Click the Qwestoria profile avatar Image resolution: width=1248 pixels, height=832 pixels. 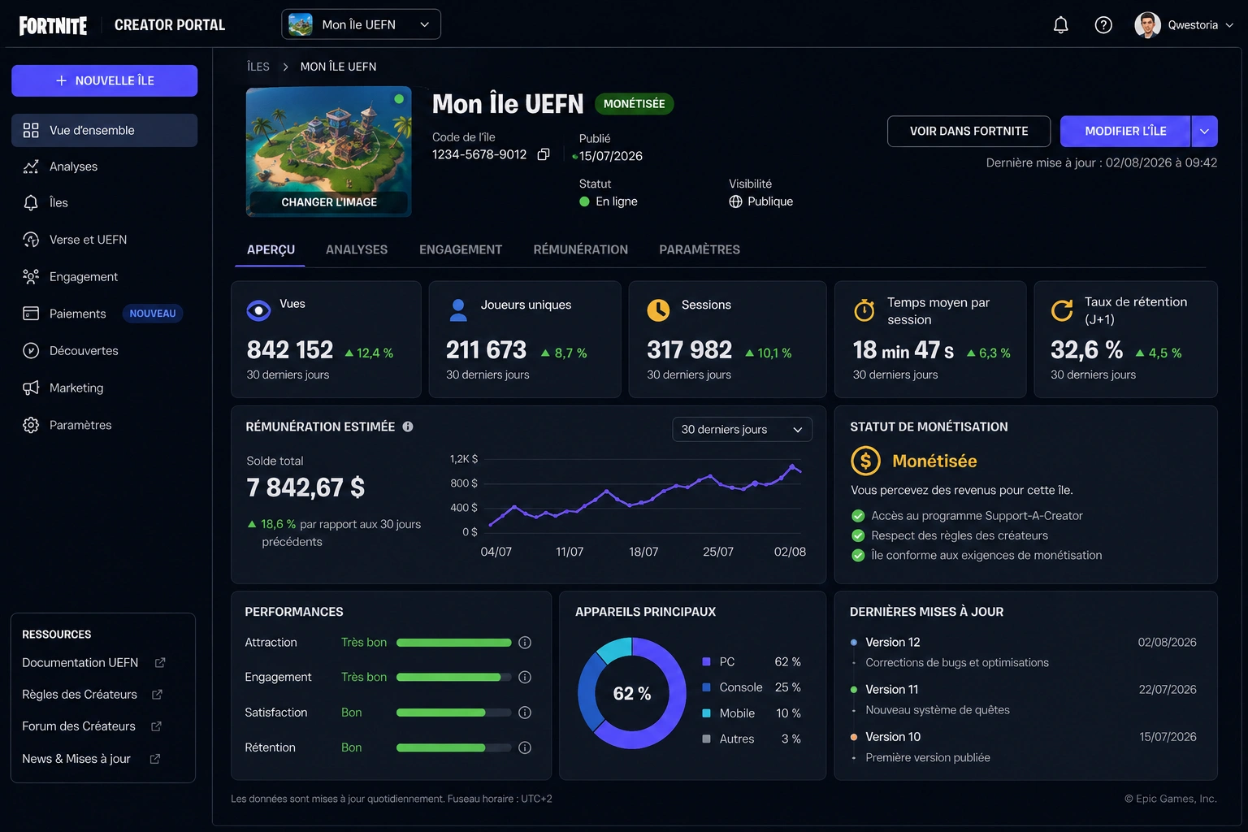(1147, 25)
